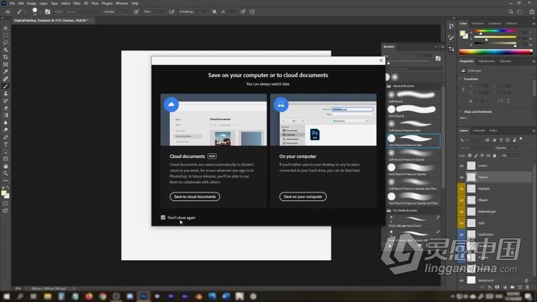Switch to the Adjustments tab

(x=487, y=61)
